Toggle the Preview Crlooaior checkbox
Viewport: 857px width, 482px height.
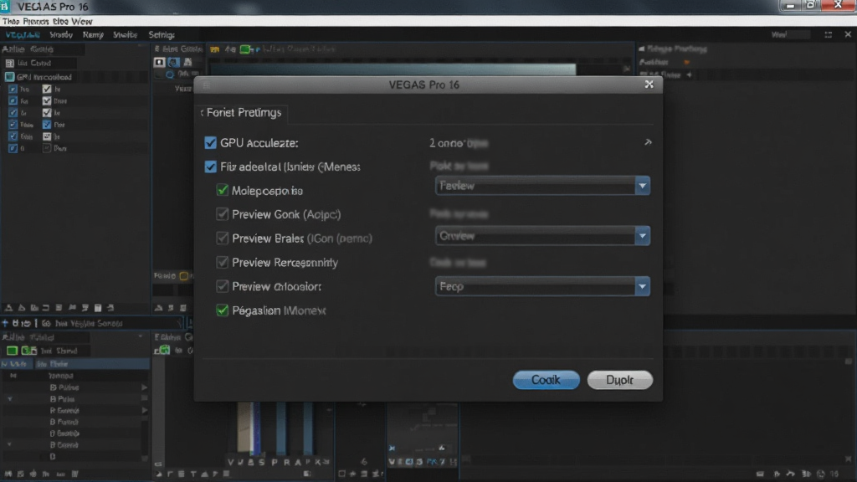(222, 286)
